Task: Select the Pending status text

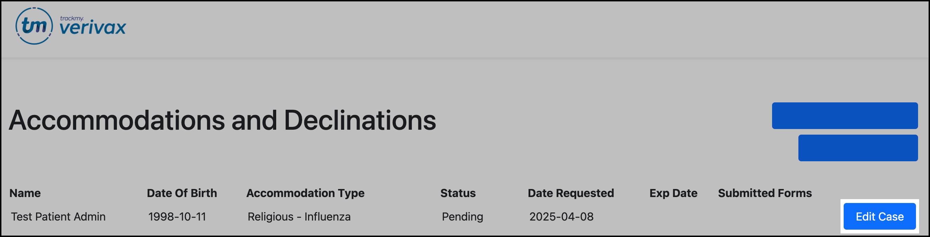Action: (462, 216)
